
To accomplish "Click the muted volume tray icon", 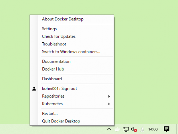I will 134,129.
